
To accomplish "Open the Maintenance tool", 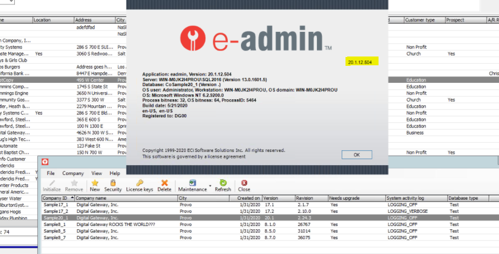I will point(192,185).
